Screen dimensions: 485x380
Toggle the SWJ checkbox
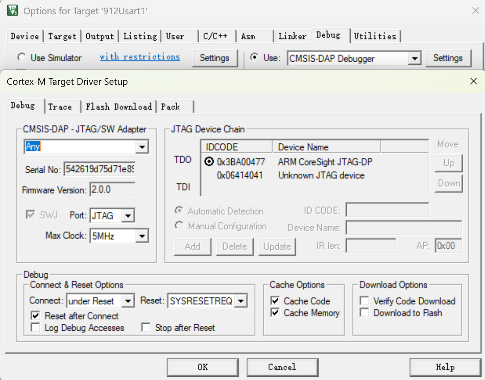(x=30, y=214)
